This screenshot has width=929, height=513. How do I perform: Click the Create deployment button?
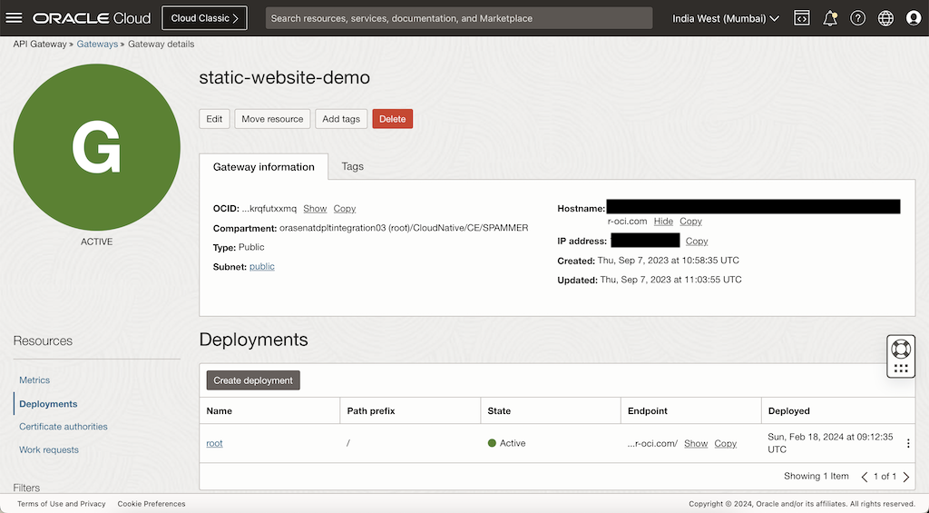253,380
